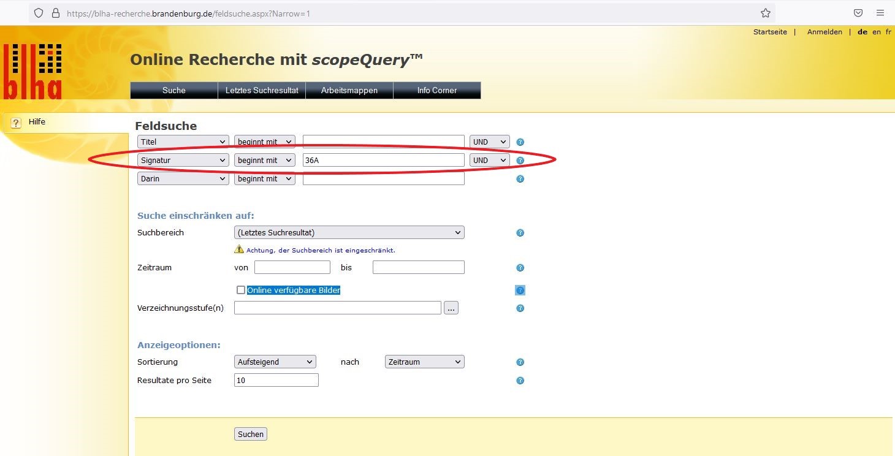Click the blha logo
The image size is (895, 456).
click(32, 71)
